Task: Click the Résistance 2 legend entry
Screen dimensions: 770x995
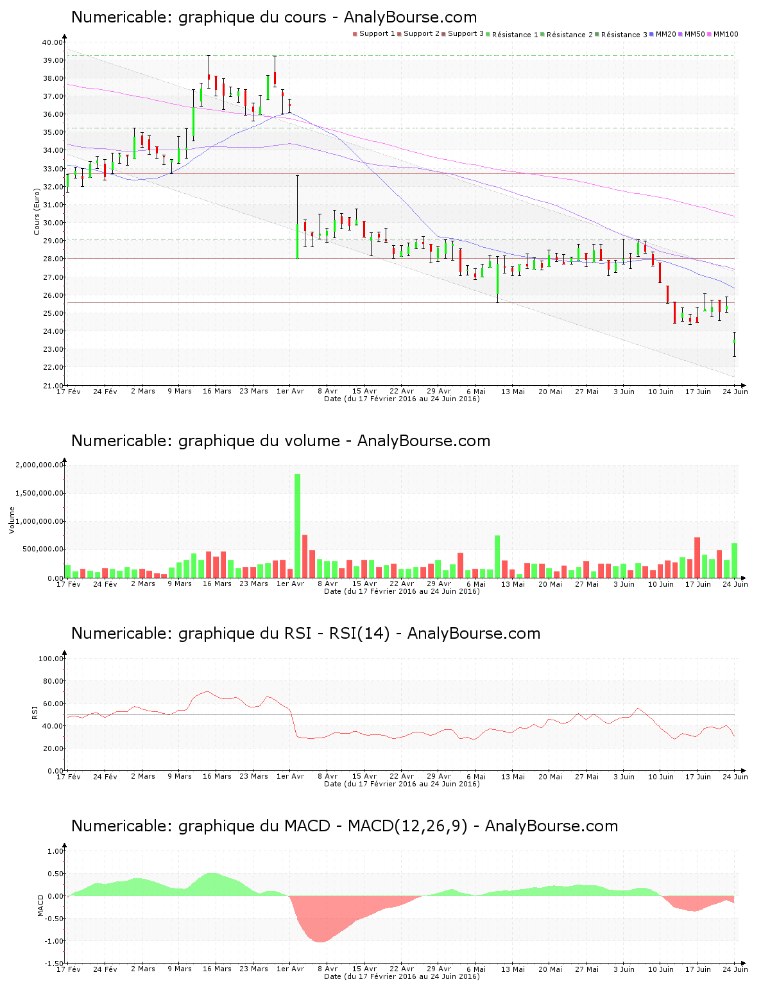Action: [x=567, y=34]
